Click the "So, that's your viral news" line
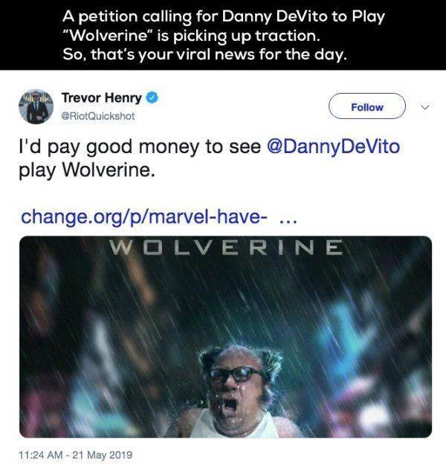Viewport: 446px width, 466px height. coord(204,55)
